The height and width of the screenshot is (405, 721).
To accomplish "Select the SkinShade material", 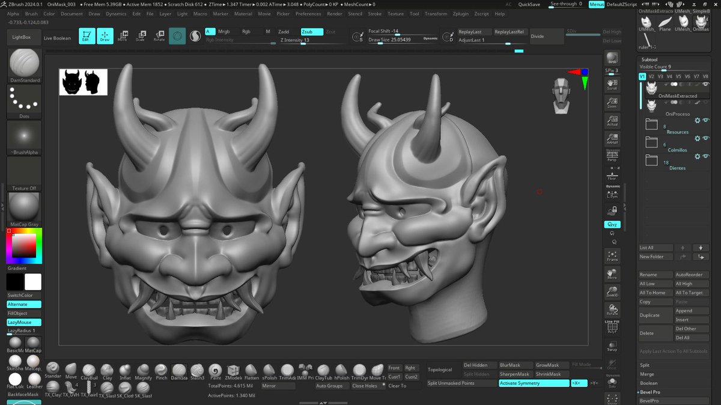I will pyautogui.click(x=14, y=364).
